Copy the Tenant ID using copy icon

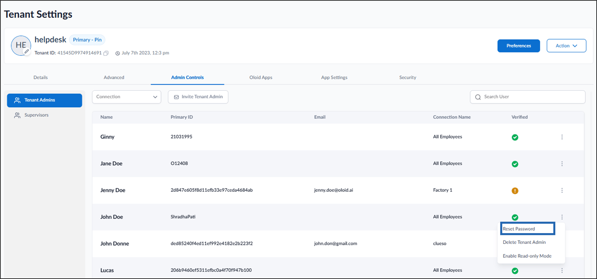click(x=106, y=53)
